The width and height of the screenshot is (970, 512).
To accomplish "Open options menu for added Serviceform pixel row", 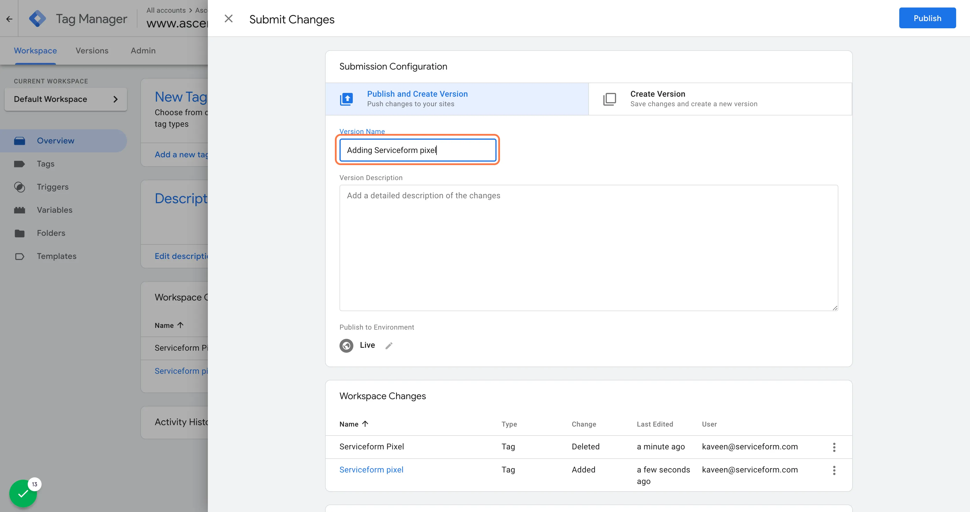I will coord(834,470).
